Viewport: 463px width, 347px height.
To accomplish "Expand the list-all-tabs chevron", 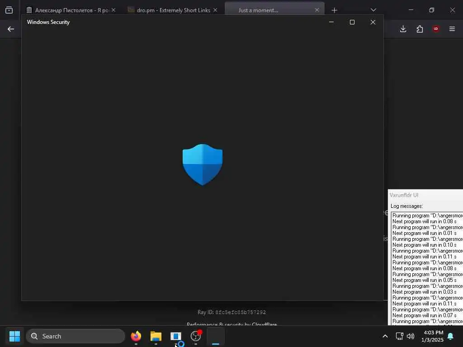I will click(373, 10).
